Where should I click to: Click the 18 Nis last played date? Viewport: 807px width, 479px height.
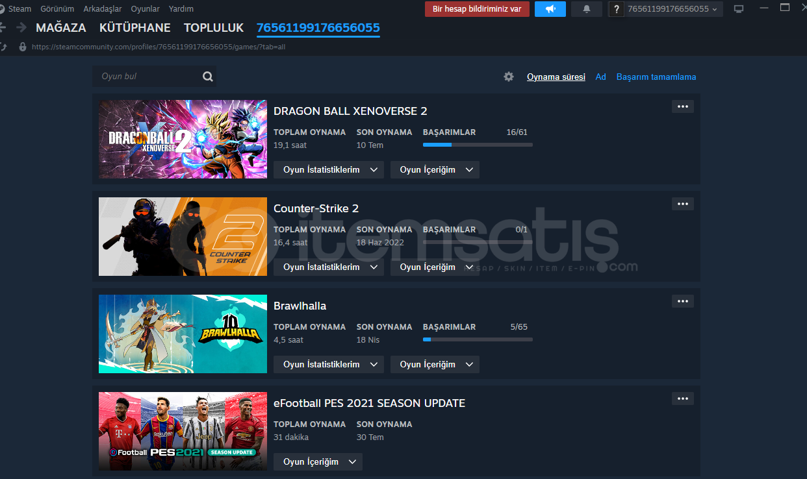click(368, 340)
